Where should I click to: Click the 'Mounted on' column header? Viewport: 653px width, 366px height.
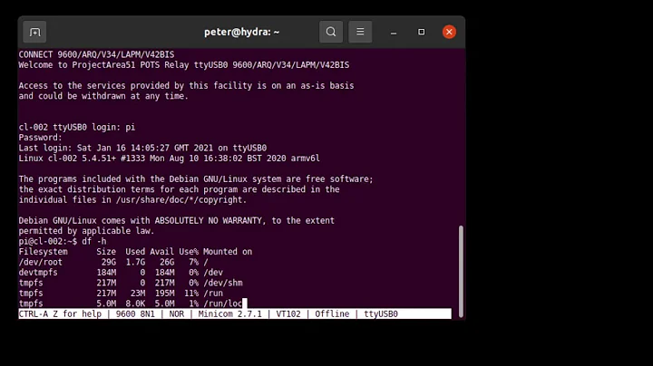pyautogui.click(x=228, y=252)
